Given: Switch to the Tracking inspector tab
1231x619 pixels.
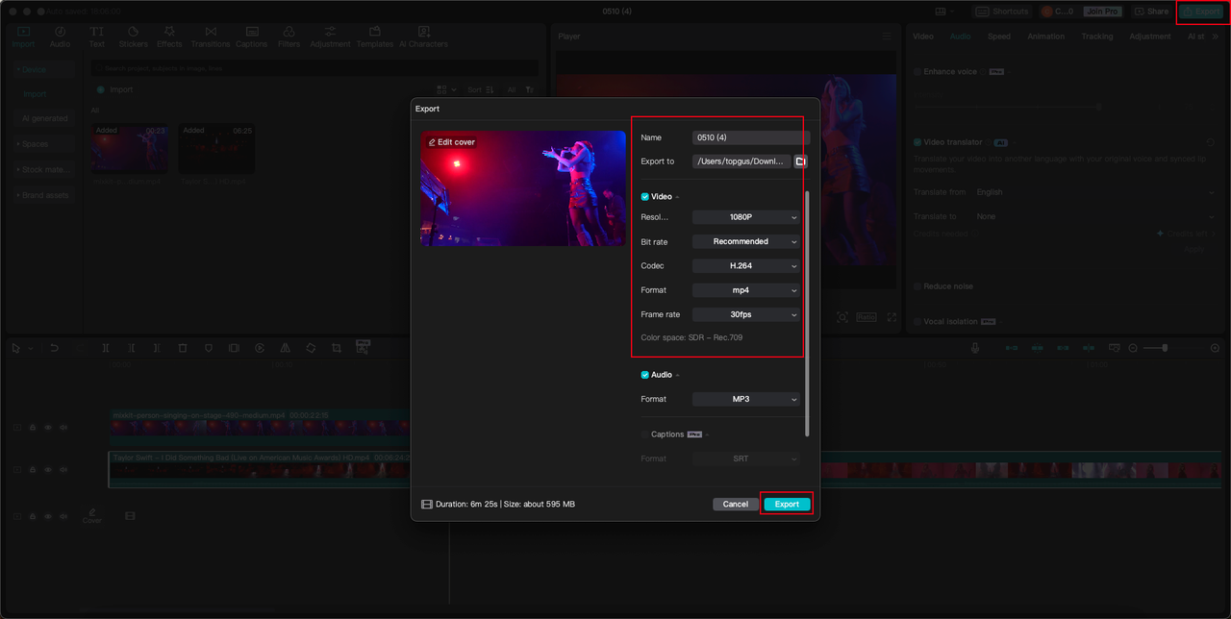Looking at the screenshot, I should (x=1096, y=37).
